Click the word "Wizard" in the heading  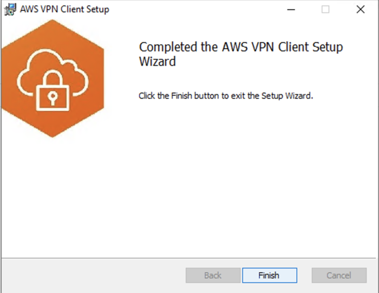pos(157,61)
